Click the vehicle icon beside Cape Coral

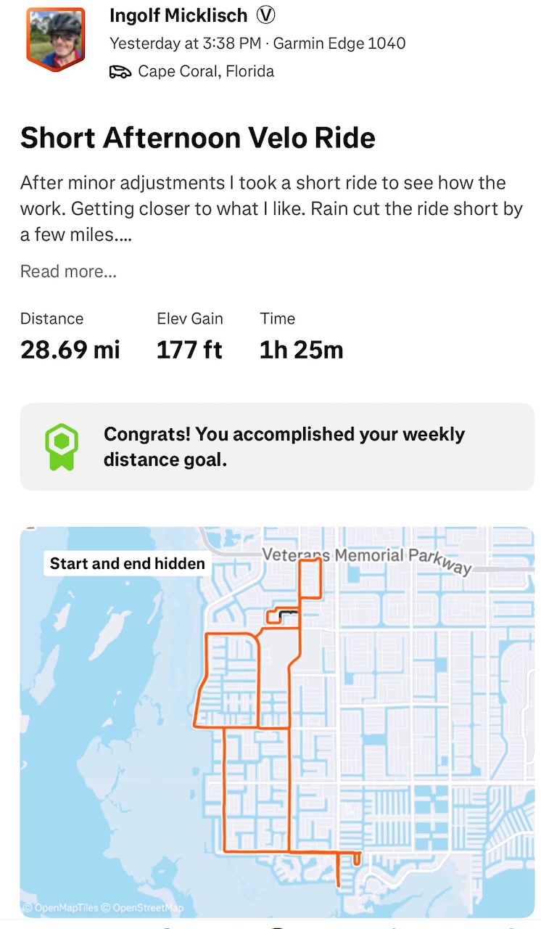(120, 71)
